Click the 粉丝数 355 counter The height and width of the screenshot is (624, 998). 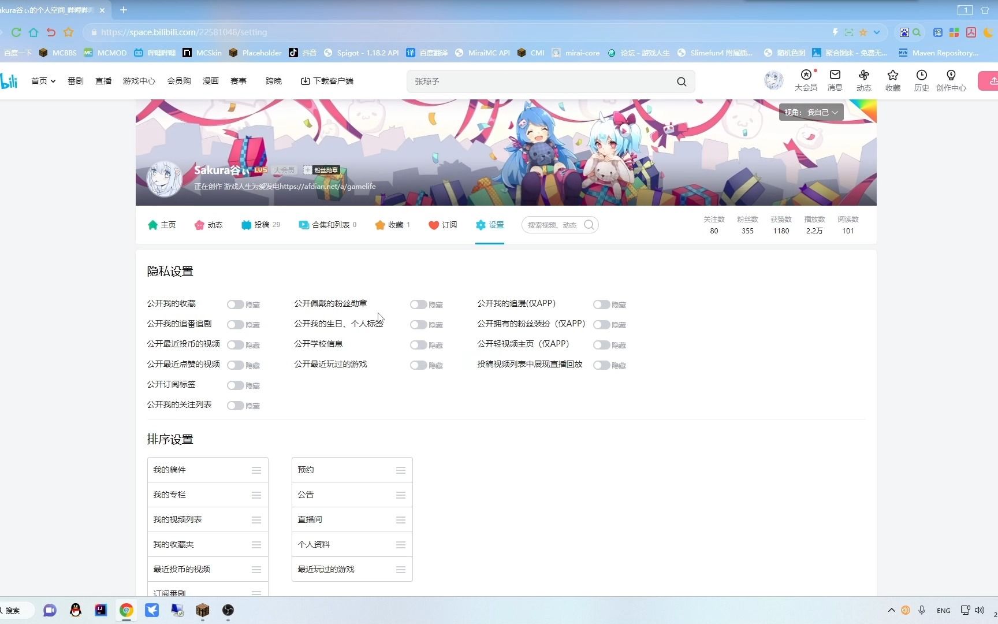click(x=747, y=225)
